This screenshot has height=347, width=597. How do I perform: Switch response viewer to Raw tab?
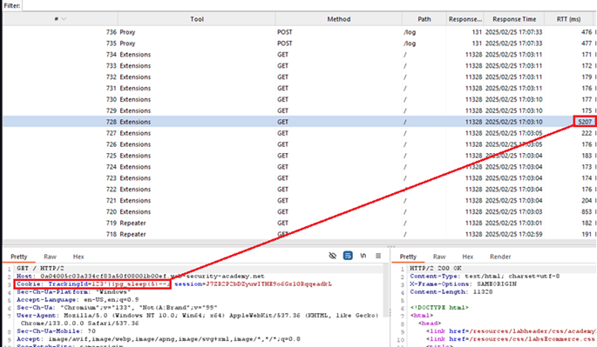[439, 257]
